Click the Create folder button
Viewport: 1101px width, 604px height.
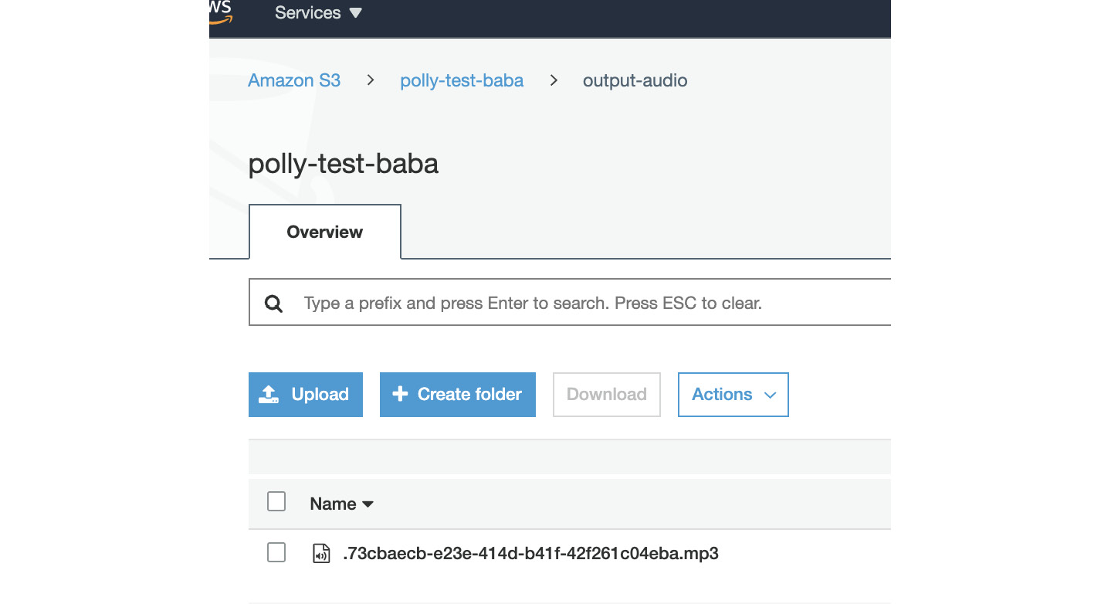coord(458,395)
